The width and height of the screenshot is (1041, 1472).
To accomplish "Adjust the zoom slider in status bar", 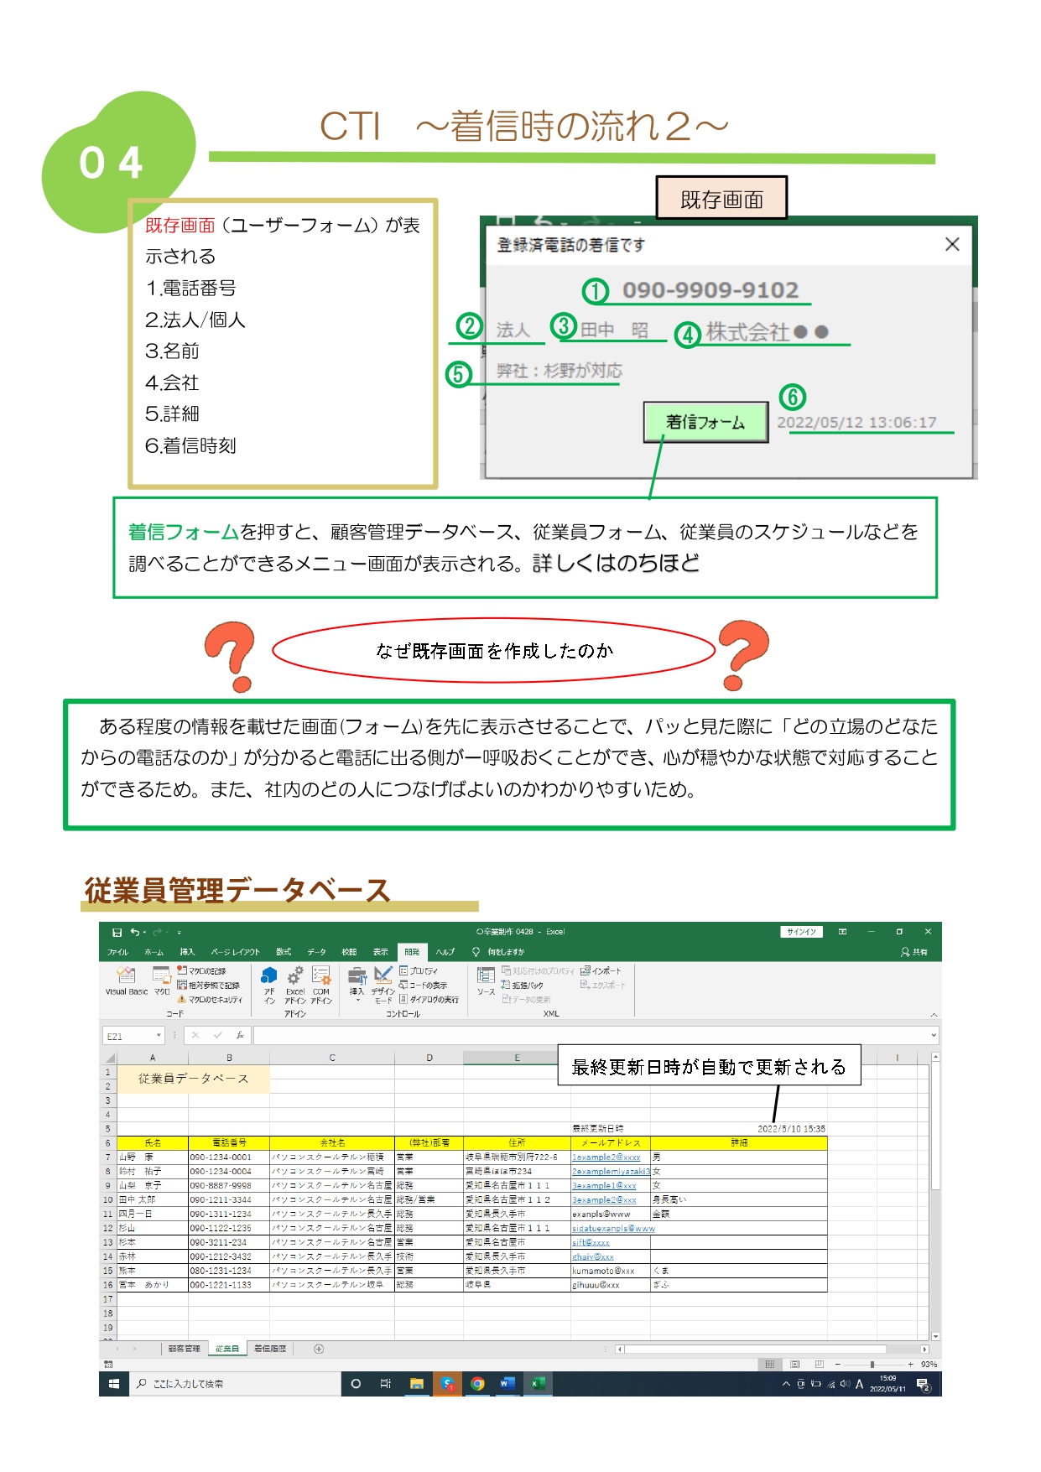I will (872, 1364).
